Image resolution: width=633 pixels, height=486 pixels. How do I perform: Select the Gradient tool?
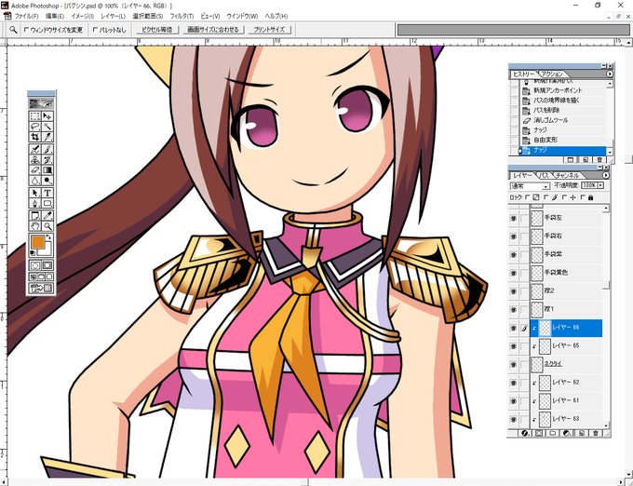(x=47, y=170)
